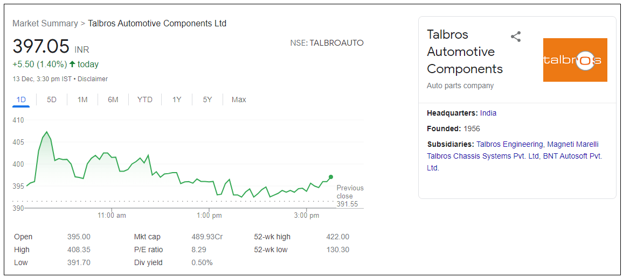Image resolution: width=623 pixels, height=278 pixels.
Task: Follow the India headquarters link
Action: pos(488,113)
